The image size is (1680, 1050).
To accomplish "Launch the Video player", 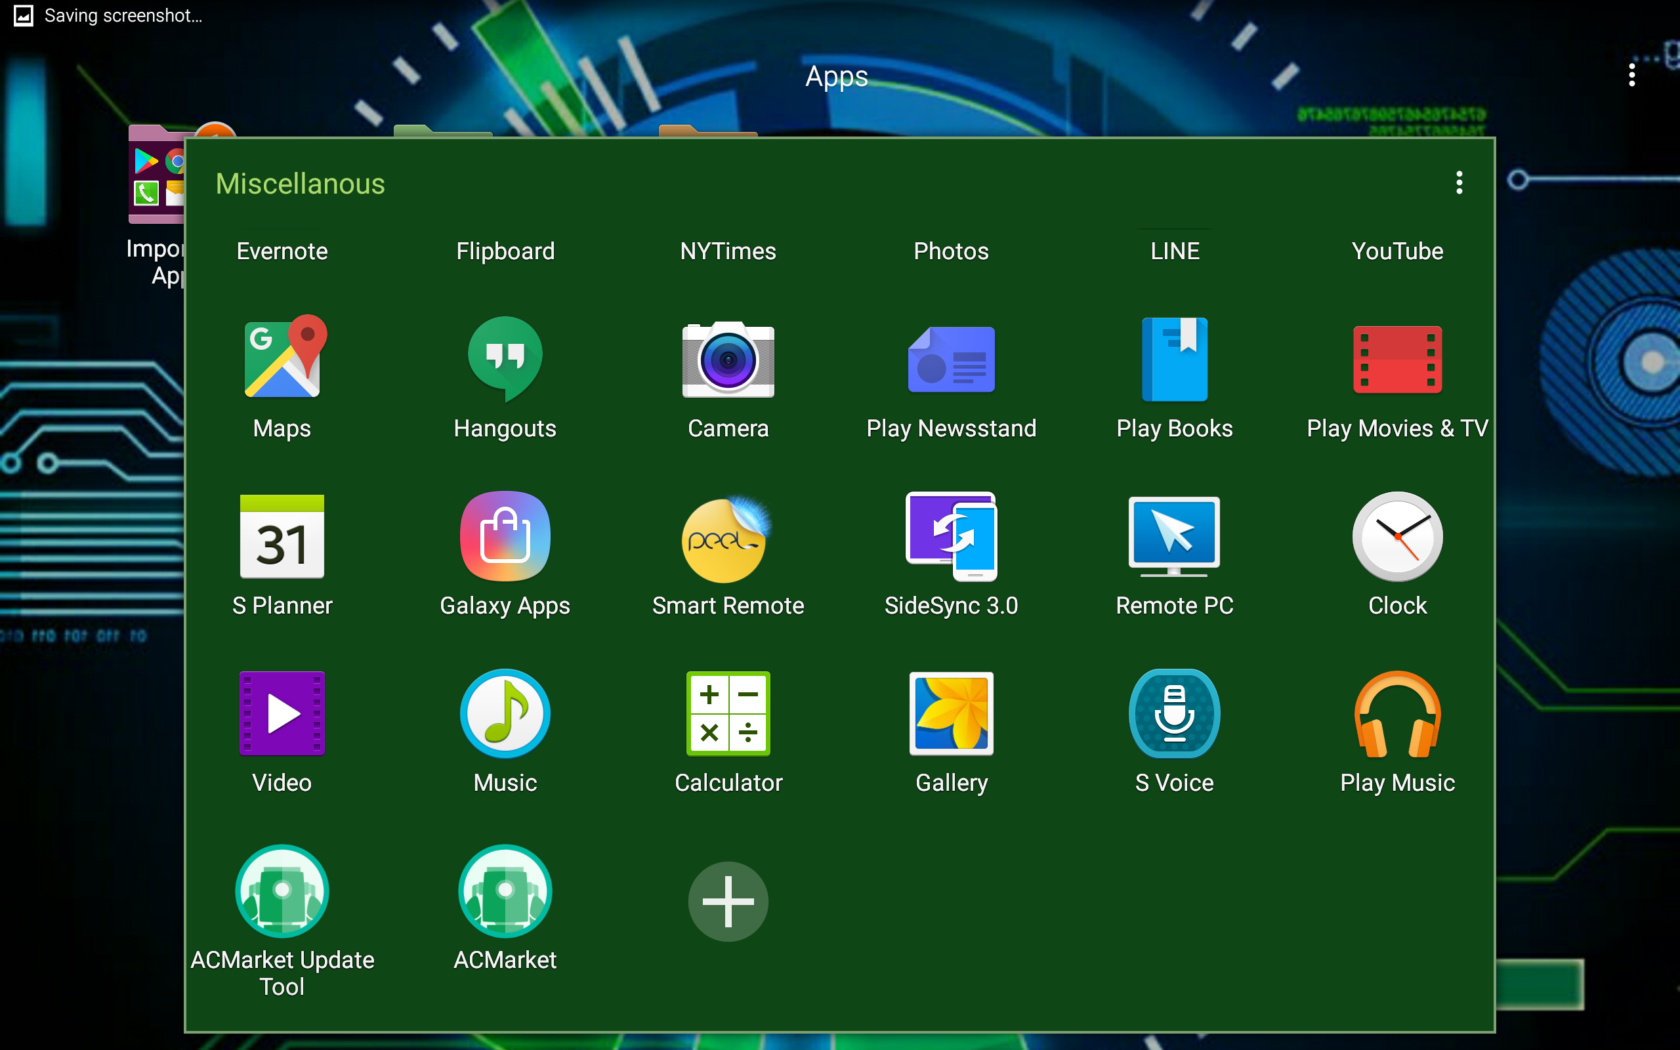I will [x=282, y=713].
